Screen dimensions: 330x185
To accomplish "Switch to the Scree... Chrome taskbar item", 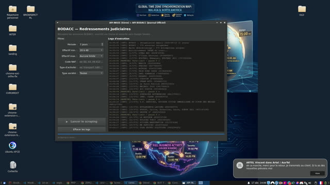I will click(x=115, y=183).
